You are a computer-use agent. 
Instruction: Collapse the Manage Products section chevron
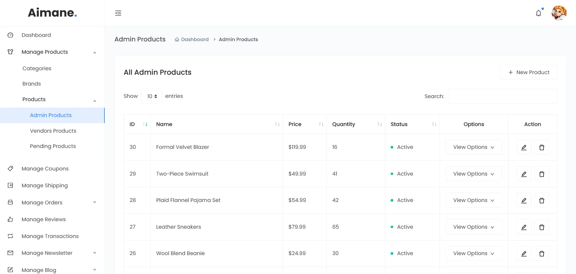tap(95, 53)
